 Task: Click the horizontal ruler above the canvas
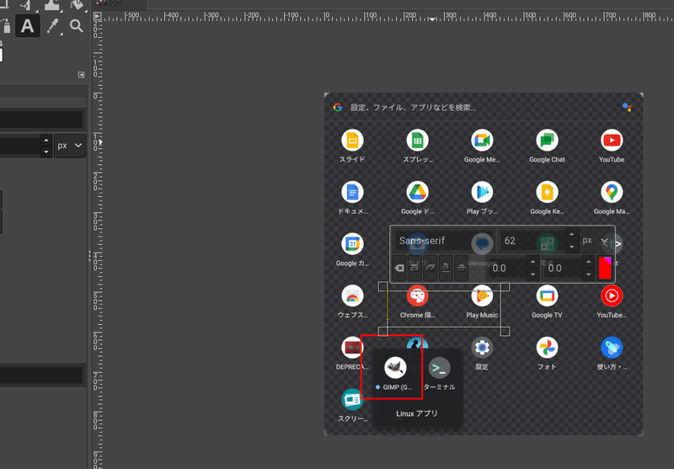pyautogui.click(x=387, y=16)
